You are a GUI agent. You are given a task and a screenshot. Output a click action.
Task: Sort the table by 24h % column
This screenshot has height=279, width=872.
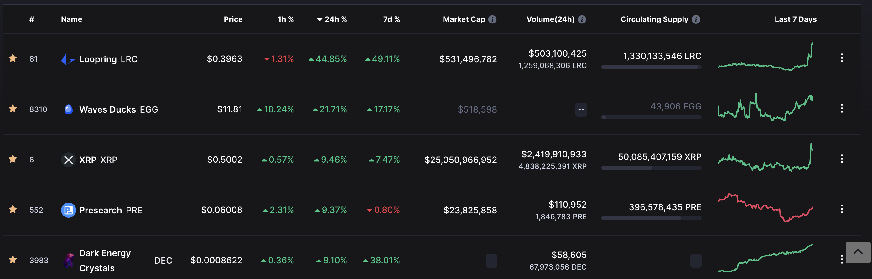[x=332, y=19]
